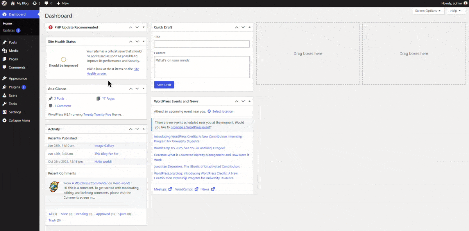Click Select location for events

[222, 111]
